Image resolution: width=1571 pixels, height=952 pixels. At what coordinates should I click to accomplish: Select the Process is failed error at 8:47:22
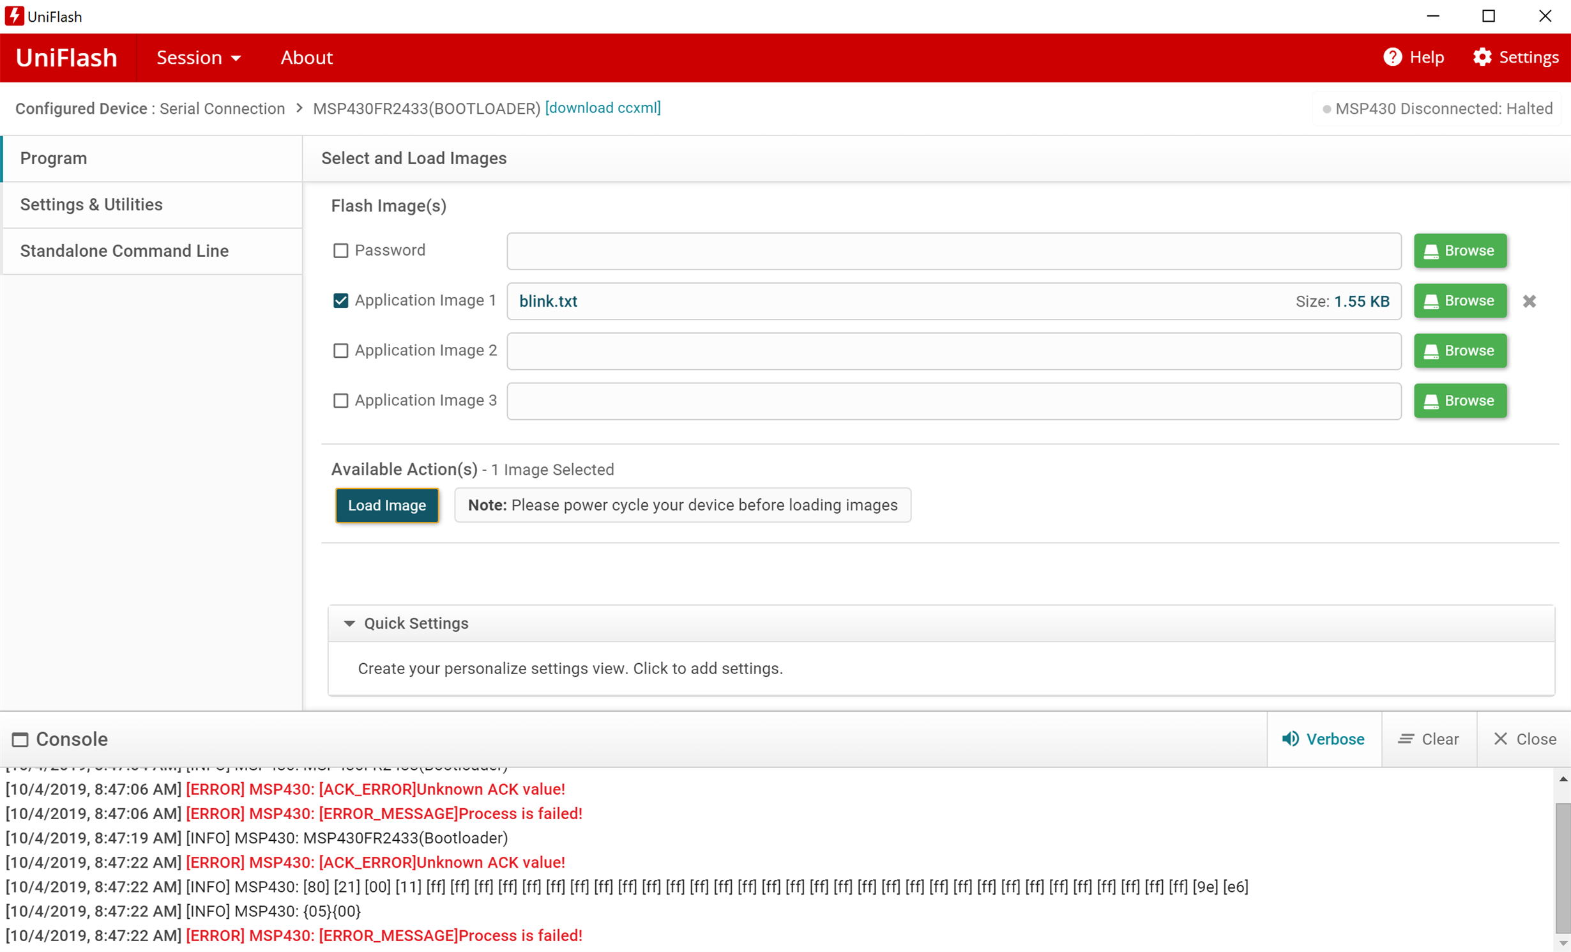pos(384,935)
